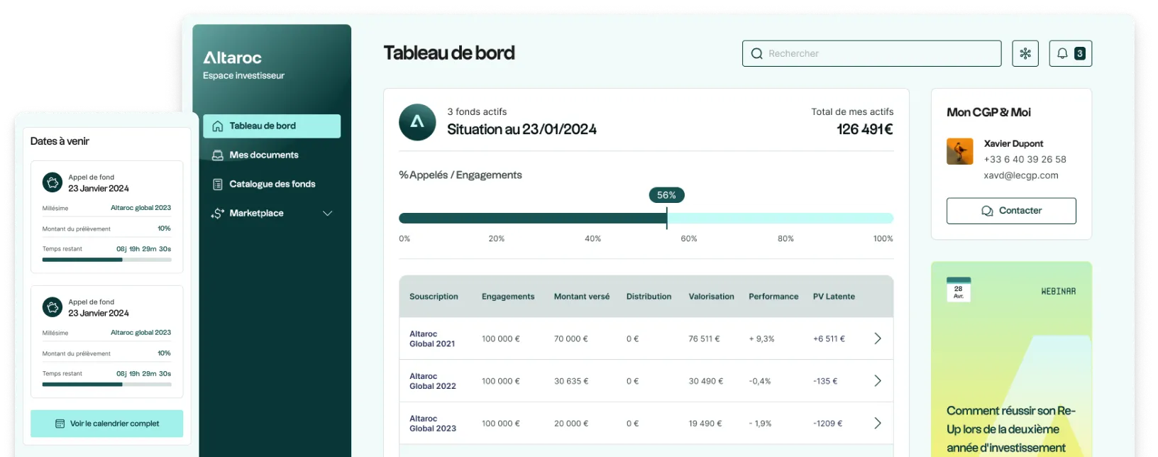Click Altaroc Global 2021 subscription name

click(432, 339)
